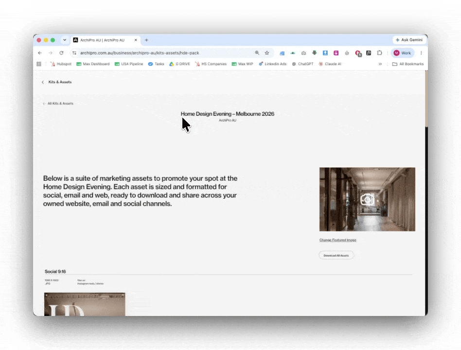The image size is (461, 350).
Task: Open the HS Companies bookmark
Action: tap(211, 64)
